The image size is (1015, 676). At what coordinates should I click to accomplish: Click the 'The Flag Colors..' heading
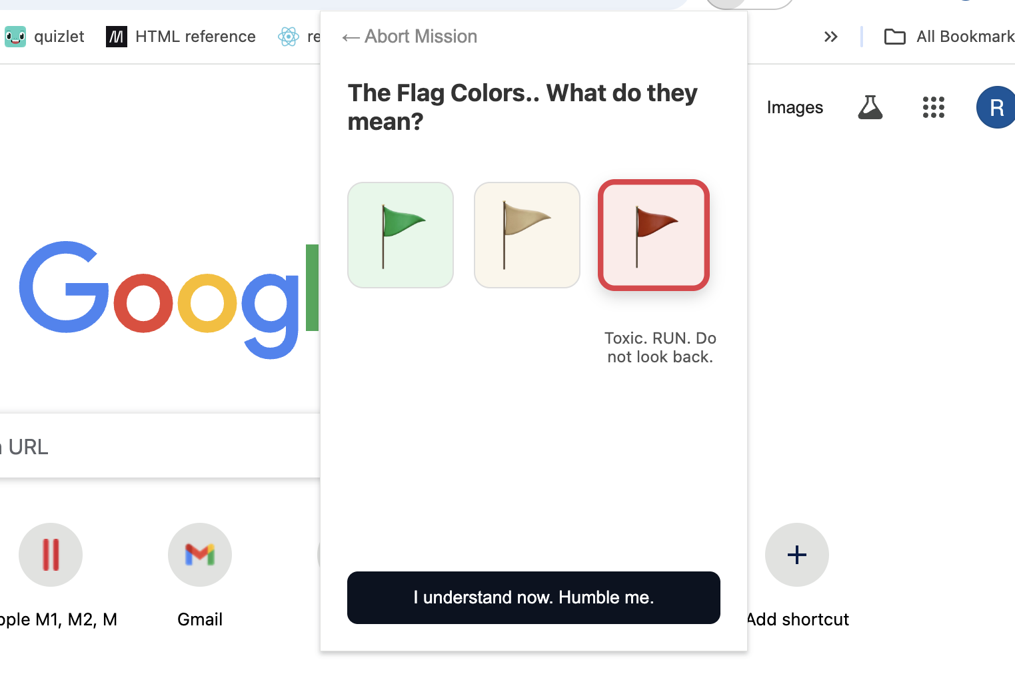pyautogui.click(x=522, y=107)
